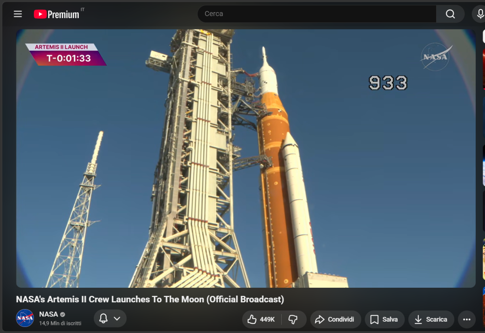485x333 pixels.
Task: Click the NASA watermark logo in video
Action: 435,56
